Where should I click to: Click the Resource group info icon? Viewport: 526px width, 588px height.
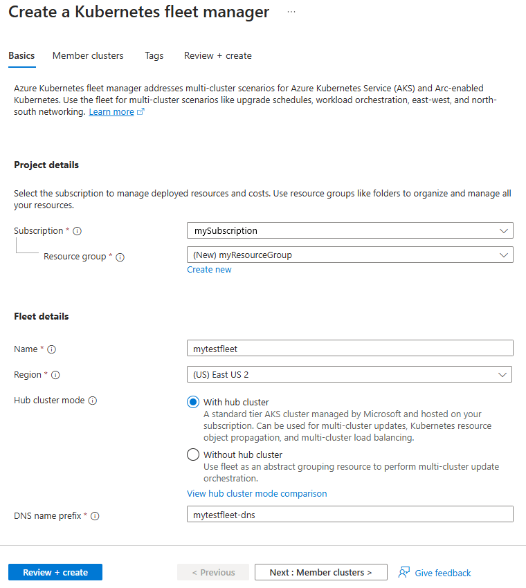pyautogui.click(x=120, y=257)
